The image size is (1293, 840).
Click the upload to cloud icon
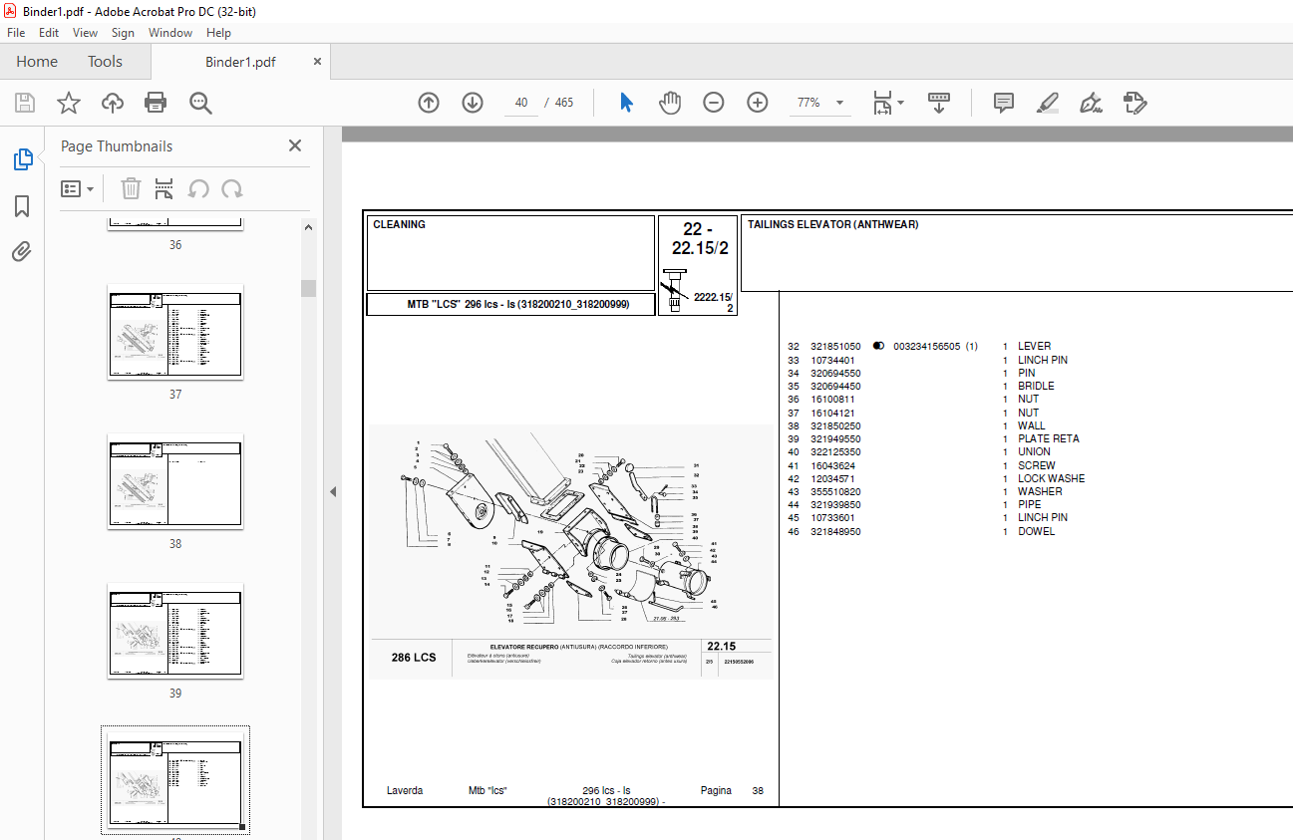pyautogui.click(x=113, y=103)
